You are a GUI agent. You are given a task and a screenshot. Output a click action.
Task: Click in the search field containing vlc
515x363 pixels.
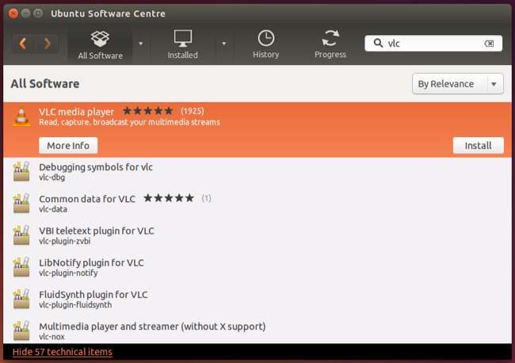(433, 44)
